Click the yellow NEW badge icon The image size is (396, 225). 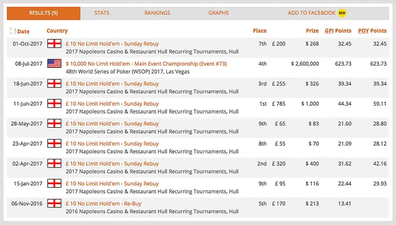tap(342, 13)
